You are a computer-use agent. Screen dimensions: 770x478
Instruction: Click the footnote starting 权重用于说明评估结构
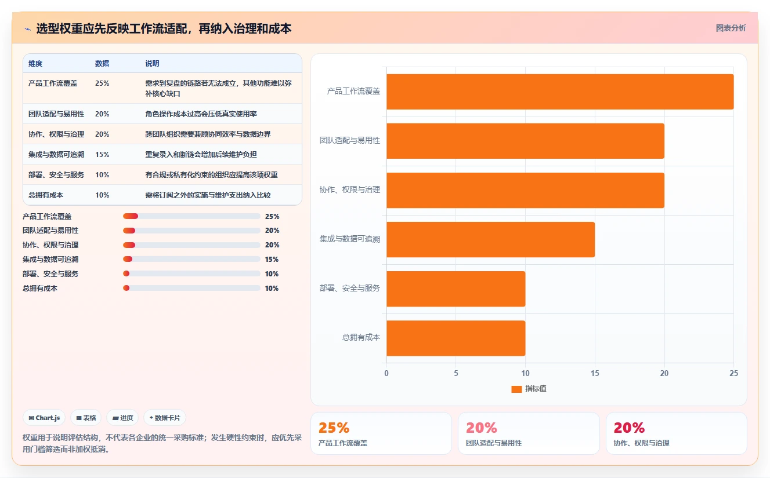(162, 443)
